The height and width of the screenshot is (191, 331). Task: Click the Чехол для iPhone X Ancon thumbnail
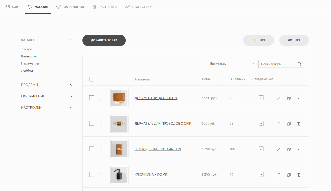[x=119, y=149]
